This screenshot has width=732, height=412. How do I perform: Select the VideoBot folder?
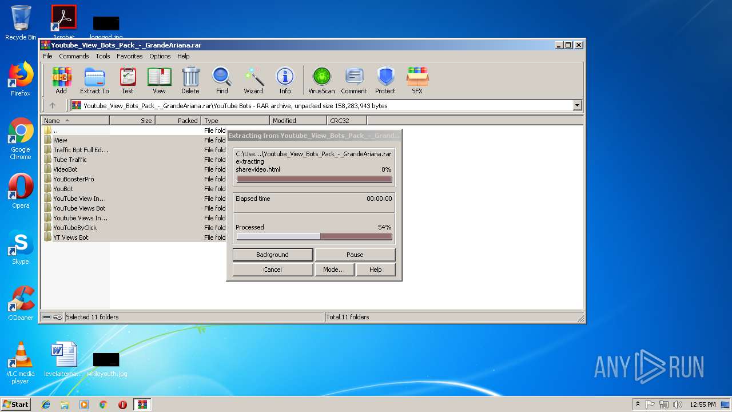tap(65, 169)
